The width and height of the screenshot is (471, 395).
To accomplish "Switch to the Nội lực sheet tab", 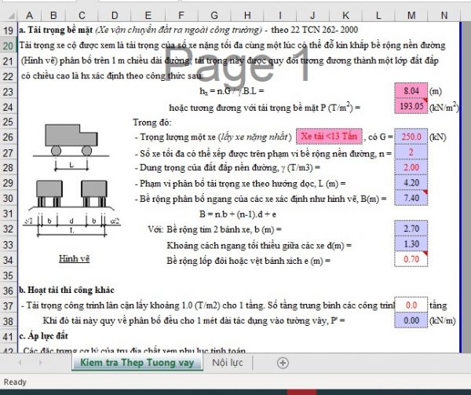I will pos(228,363).
